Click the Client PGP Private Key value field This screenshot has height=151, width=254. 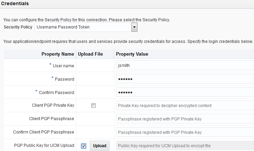pyautogui.click(x=185, y=105)
